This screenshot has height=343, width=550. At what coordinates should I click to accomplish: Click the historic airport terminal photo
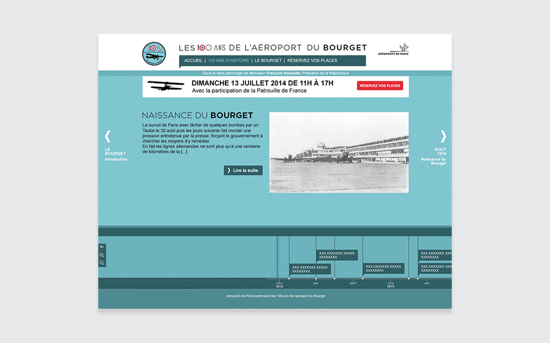tap(339, 152)
